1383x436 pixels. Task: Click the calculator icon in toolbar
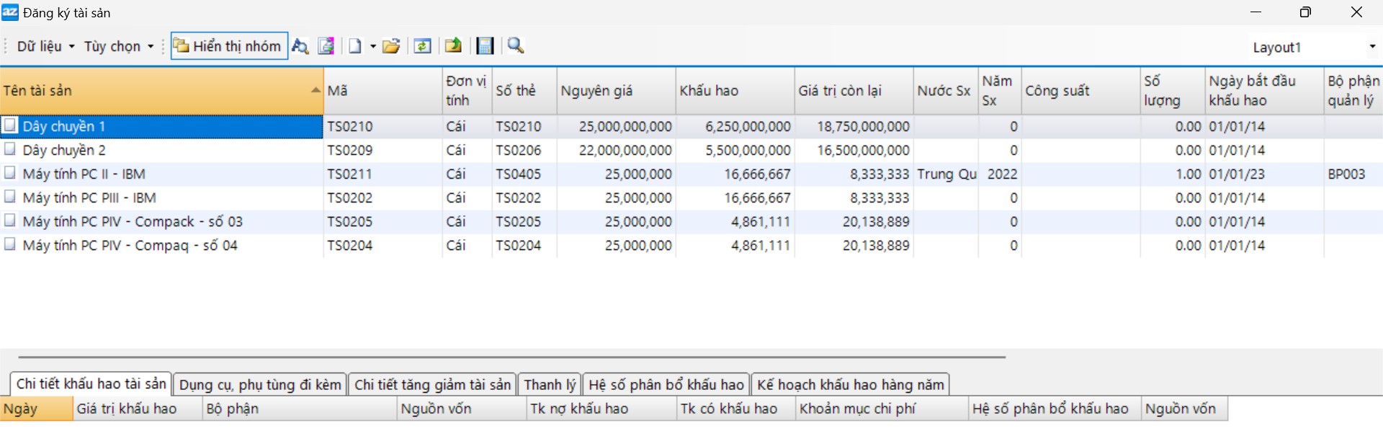(485, 46)
